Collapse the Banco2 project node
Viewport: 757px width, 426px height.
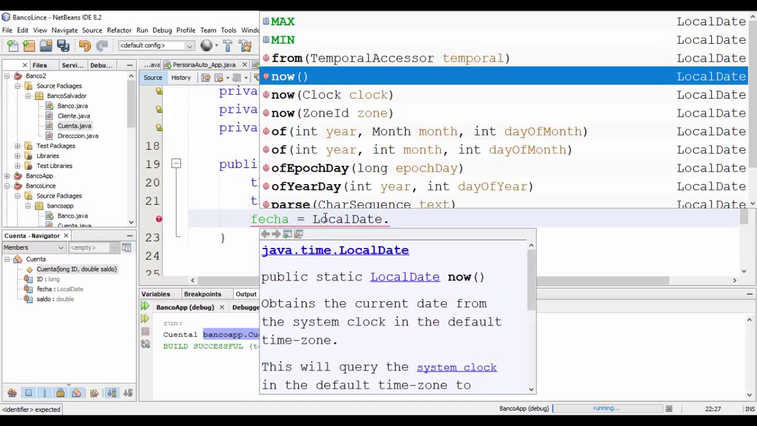coord(7,76)
